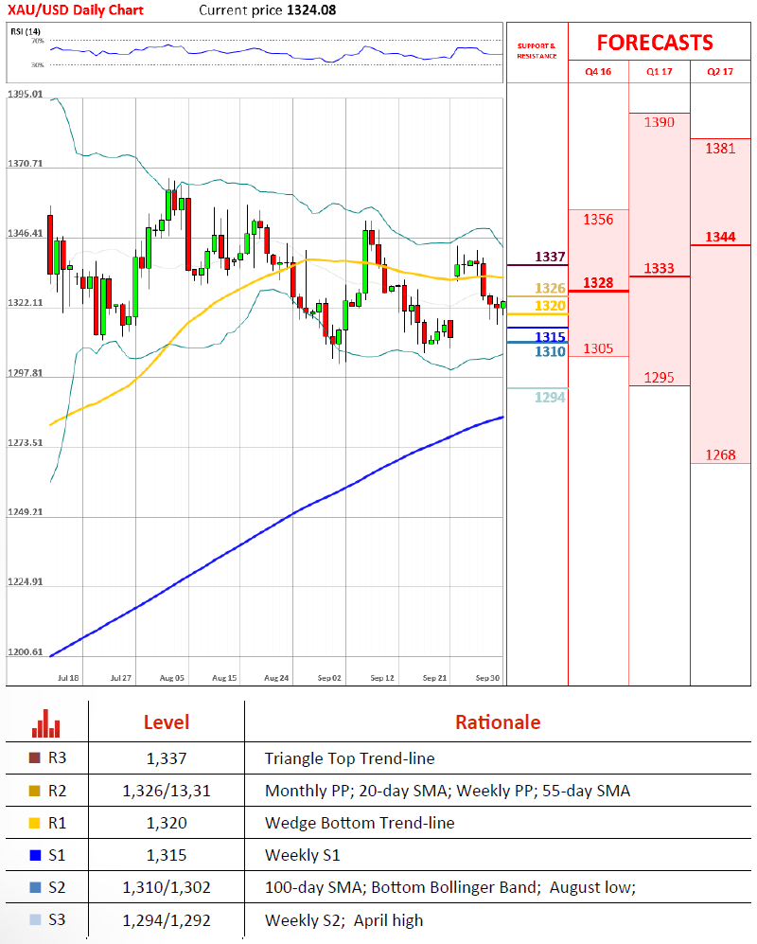Click the Jul 18 date axis label
757x944 pixels.
tap(68, 678)
